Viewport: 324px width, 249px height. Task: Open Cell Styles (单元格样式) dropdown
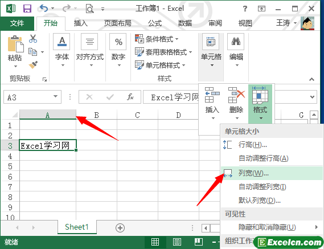pyautogui.click(x=160, y=65)
